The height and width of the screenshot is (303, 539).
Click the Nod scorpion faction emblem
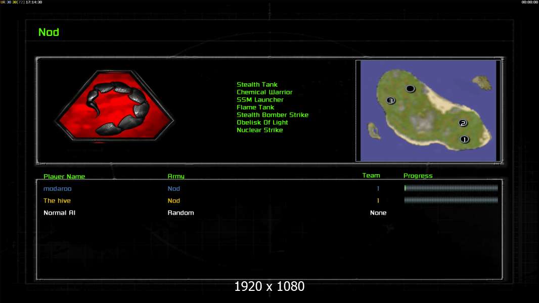click(114, 106)
